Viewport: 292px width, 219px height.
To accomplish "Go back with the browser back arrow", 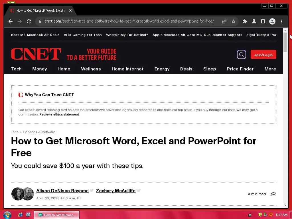I will coord(11,21).
